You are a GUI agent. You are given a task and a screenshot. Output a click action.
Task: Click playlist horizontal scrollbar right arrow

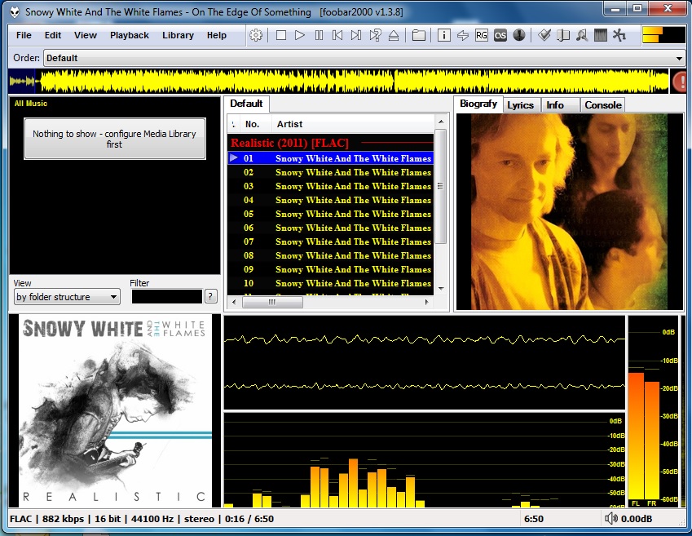[427, 302]
